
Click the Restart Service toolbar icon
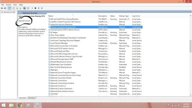42,8
